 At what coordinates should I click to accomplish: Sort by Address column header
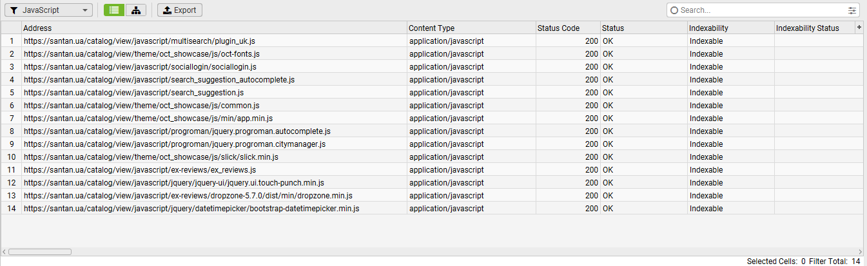tap(213, 28)
